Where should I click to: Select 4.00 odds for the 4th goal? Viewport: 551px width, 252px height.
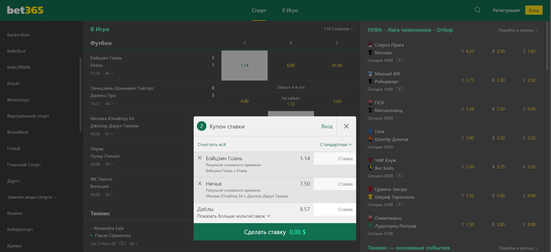(x=245, y=101)
